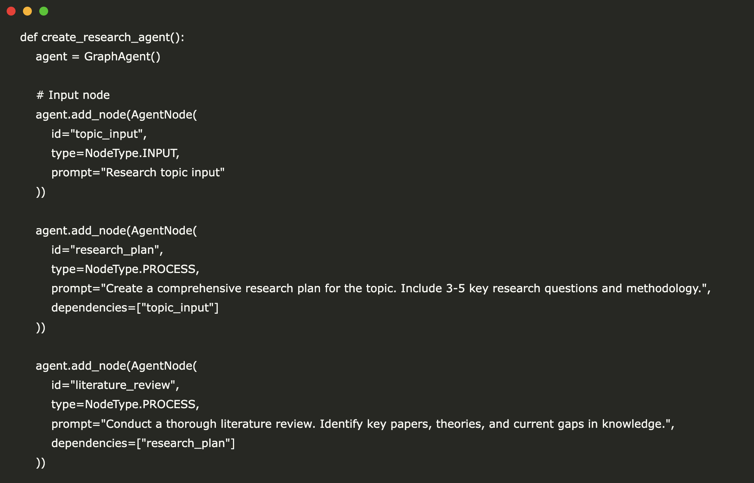Select dependencies=["topic_input"] in research_plan node
The height and width of the screenshot is (483, 754).
[x=134, y=307]
